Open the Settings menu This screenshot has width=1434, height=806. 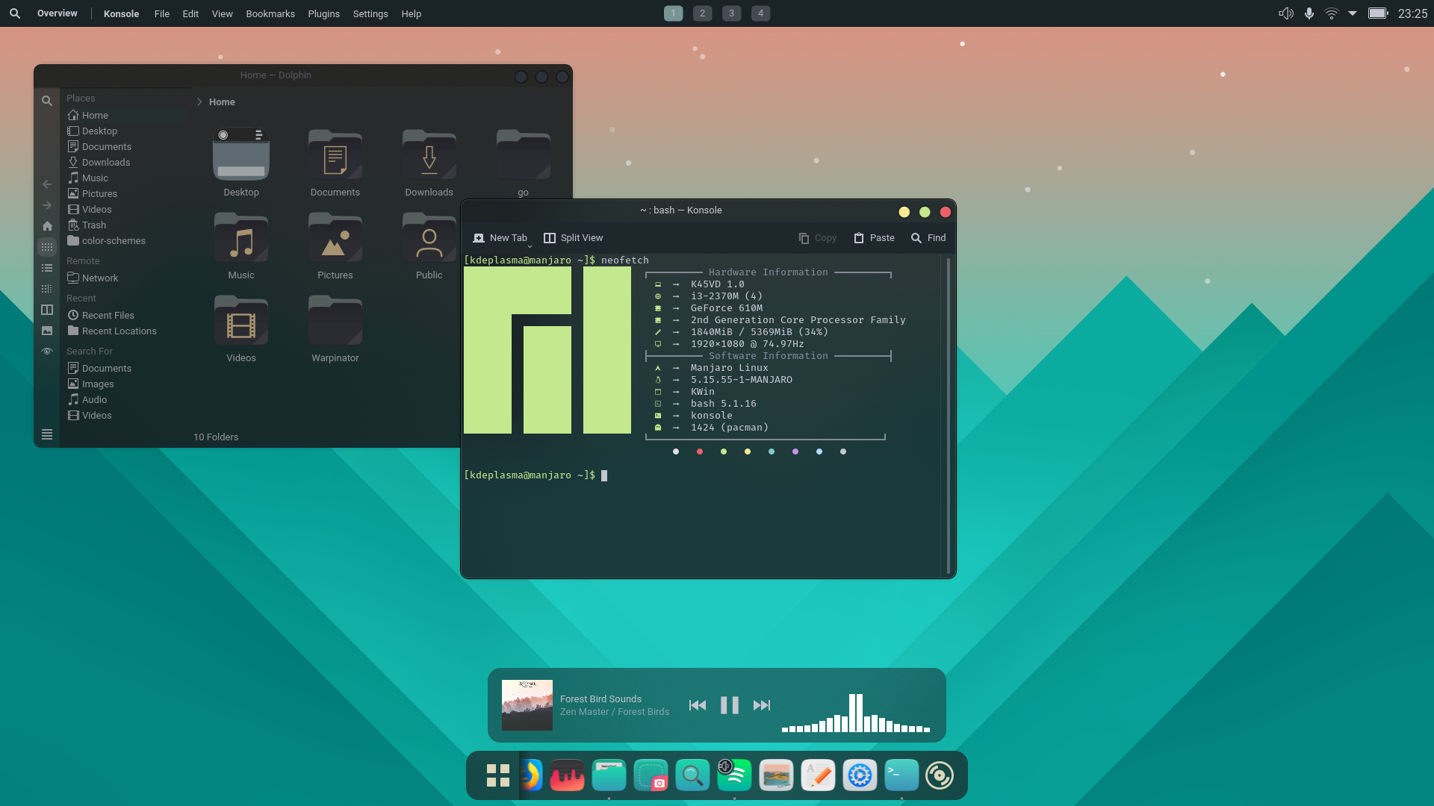click(370, 13)
